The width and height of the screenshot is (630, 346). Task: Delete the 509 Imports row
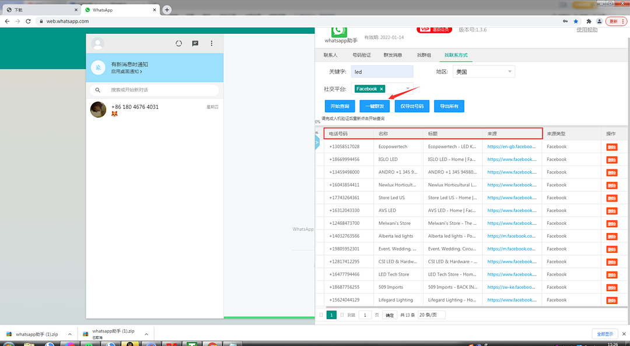[611, 287]
